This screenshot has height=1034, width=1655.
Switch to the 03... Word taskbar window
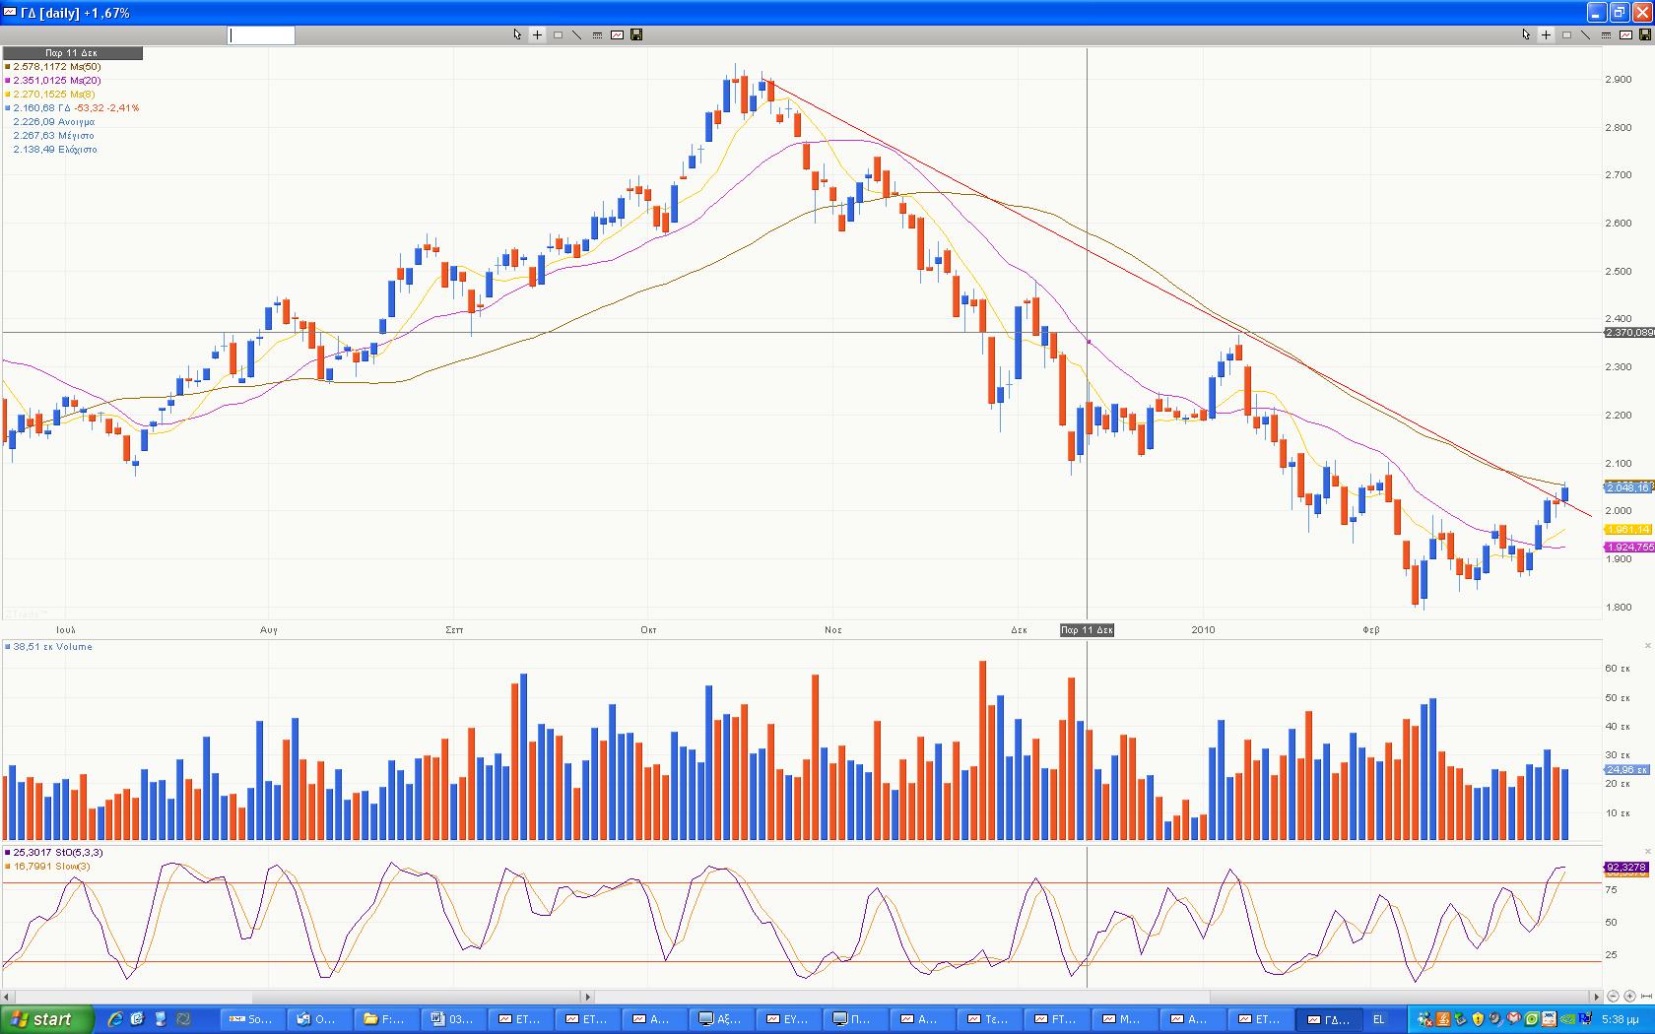(x=455, y=1019)
